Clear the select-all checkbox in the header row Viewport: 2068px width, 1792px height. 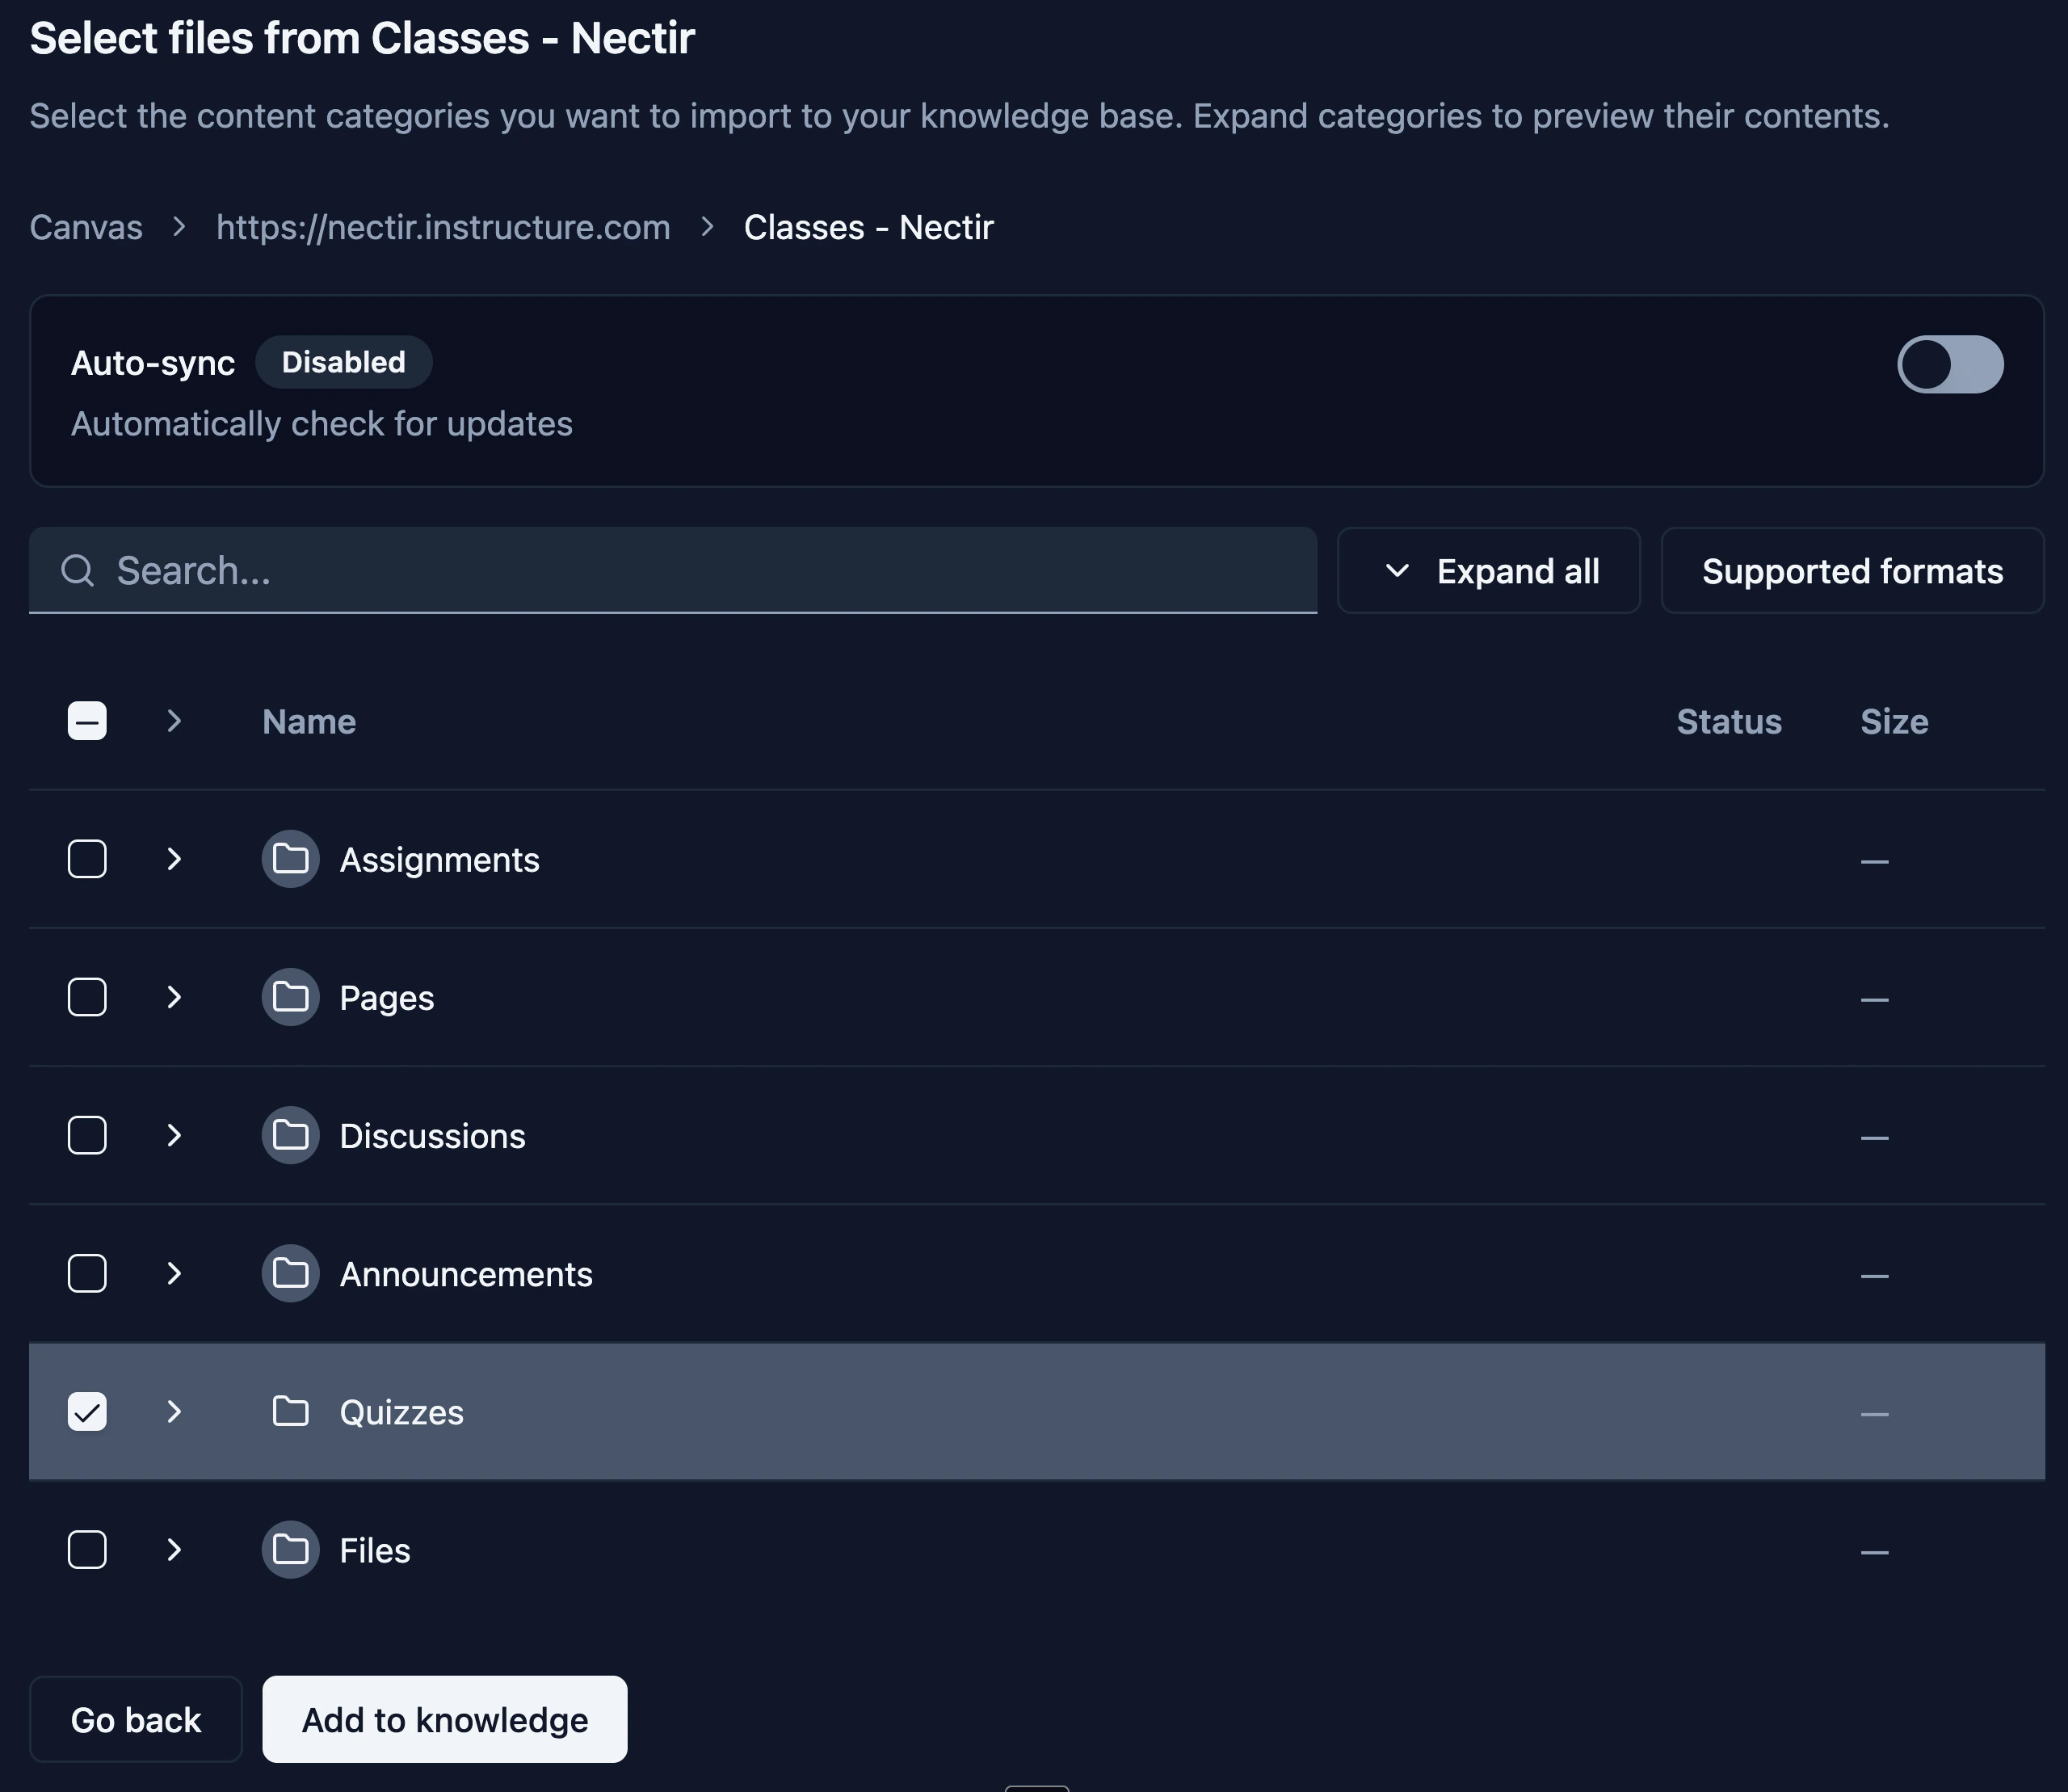87,721
